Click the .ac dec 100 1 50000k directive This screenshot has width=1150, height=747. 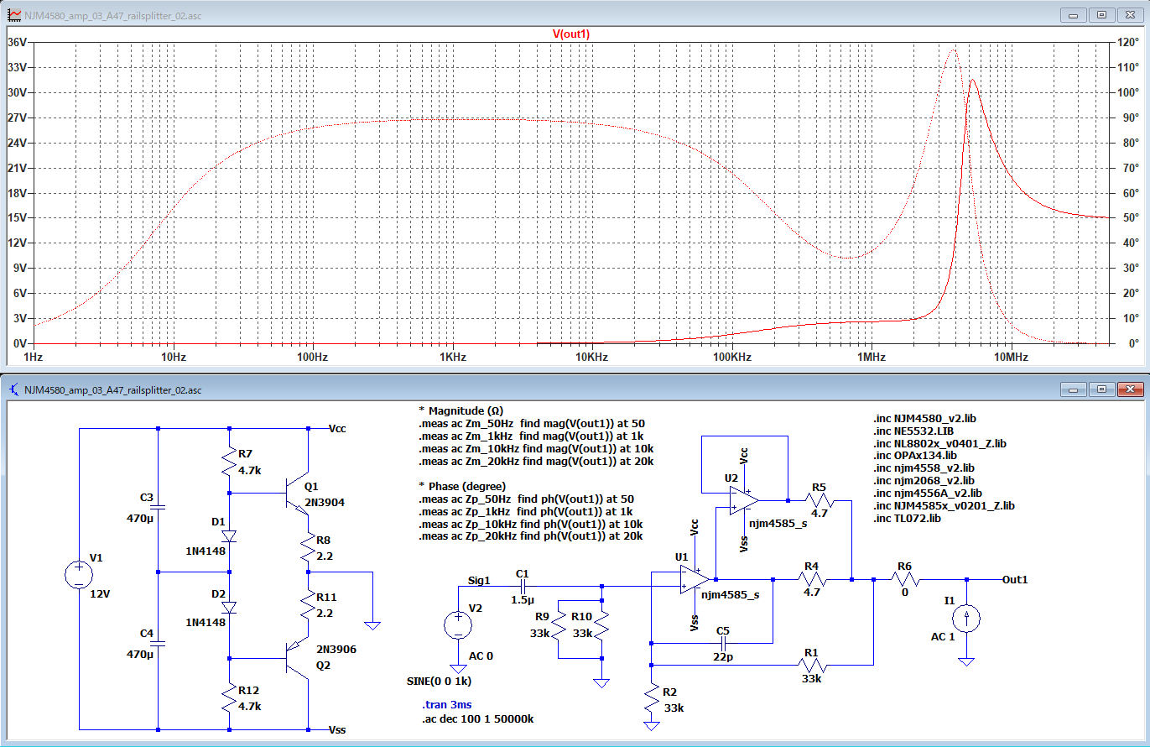[478, 719]
